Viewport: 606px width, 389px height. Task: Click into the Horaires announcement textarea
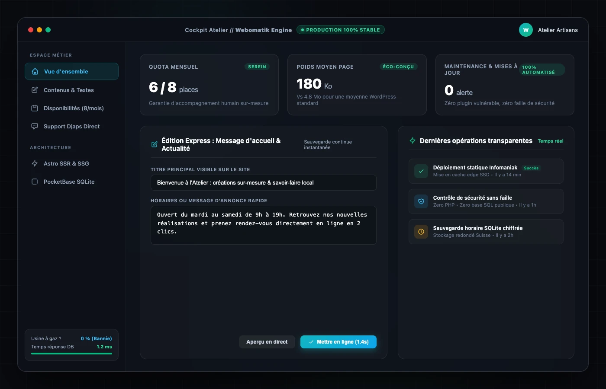click(264, 225)
